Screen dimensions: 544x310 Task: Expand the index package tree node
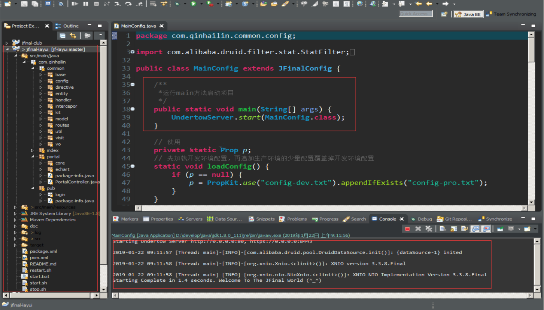[32, 150]
